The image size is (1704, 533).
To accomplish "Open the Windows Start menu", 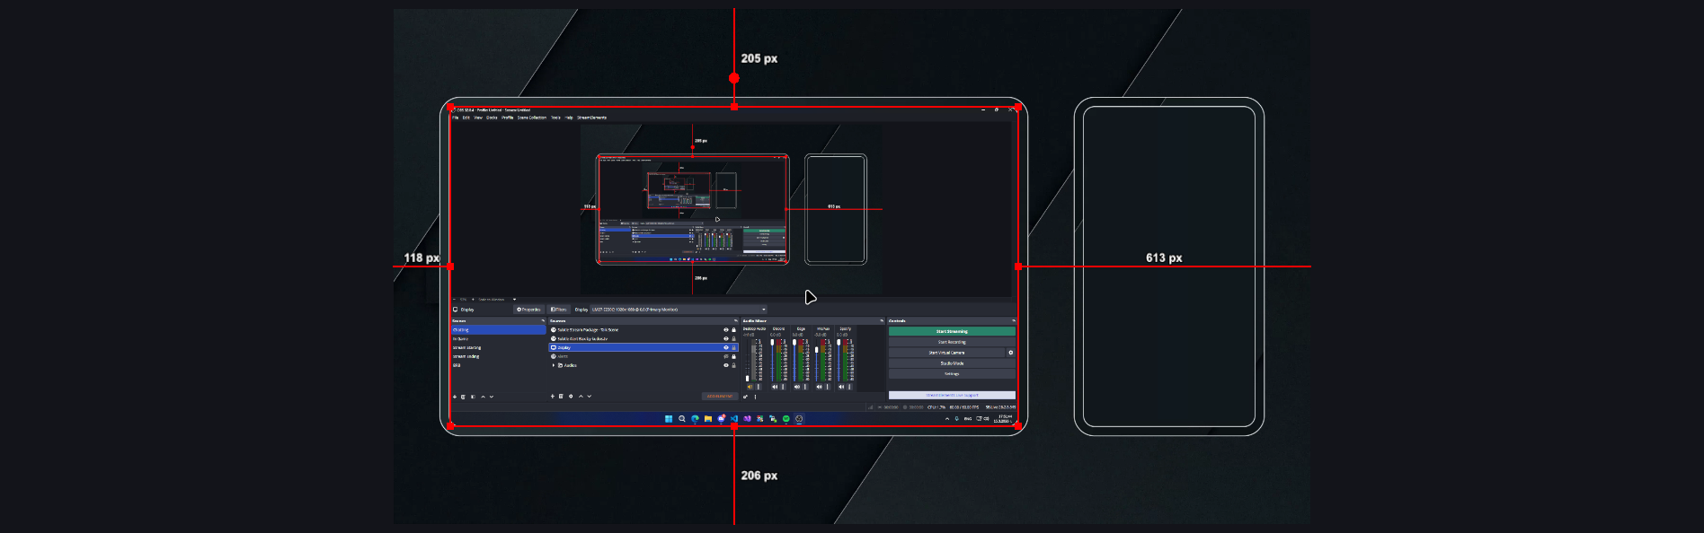I will (669, 418).
